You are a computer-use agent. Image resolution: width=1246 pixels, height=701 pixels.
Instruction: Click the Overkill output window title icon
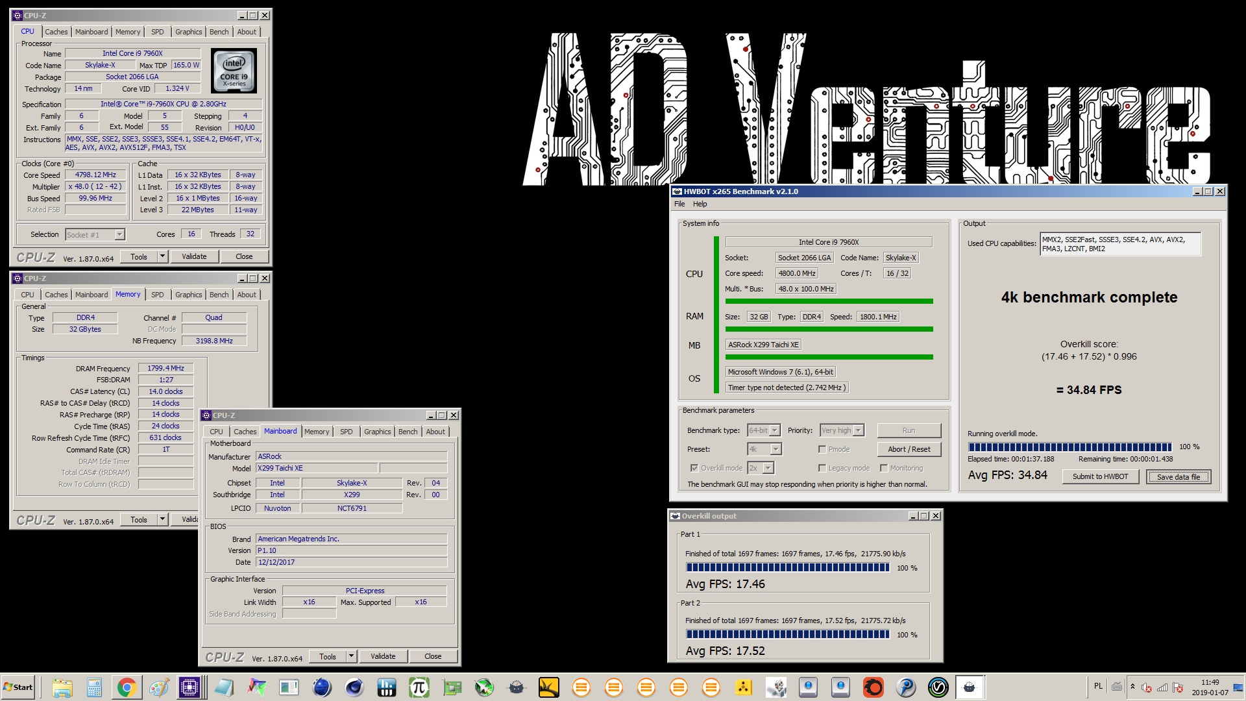point(676,516)
